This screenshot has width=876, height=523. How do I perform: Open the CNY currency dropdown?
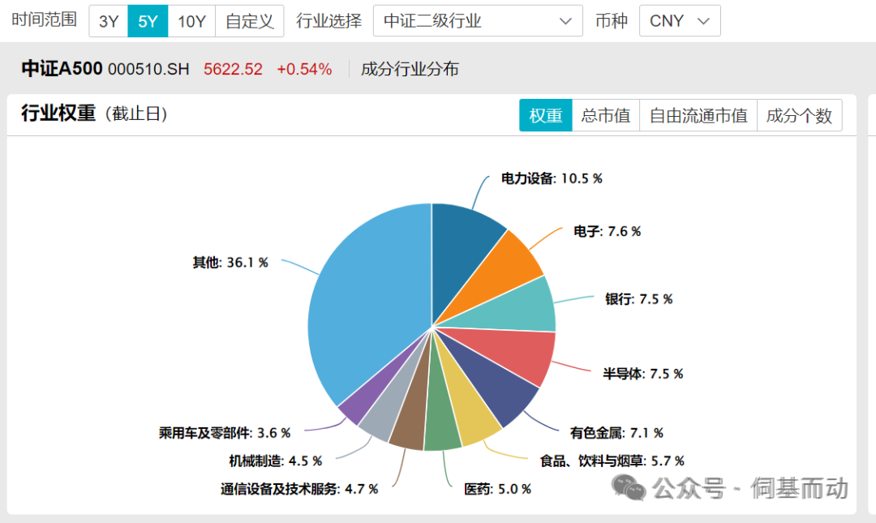click(680, 20)
